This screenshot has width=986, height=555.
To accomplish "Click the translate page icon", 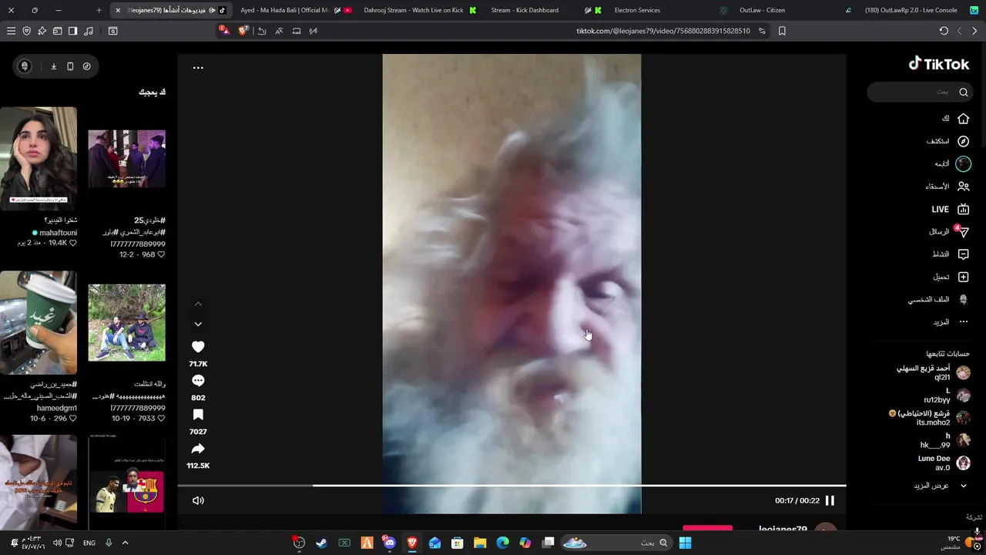I will coord(279,31).
